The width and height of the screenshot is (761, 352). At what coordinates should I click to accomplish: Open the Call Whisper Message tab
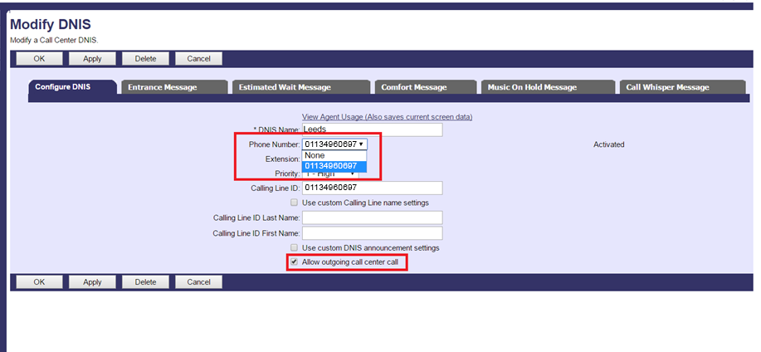pos(682,87)
